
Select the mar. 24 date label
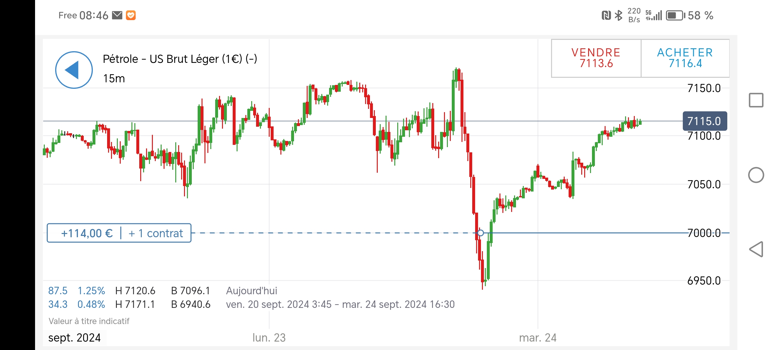click(538, 338)
